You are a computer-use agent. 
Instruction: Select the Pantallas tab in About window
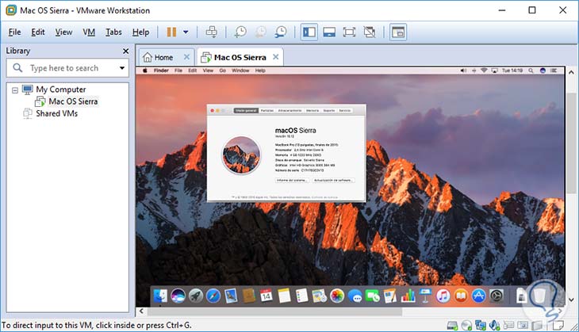click(x=267, y=110)
